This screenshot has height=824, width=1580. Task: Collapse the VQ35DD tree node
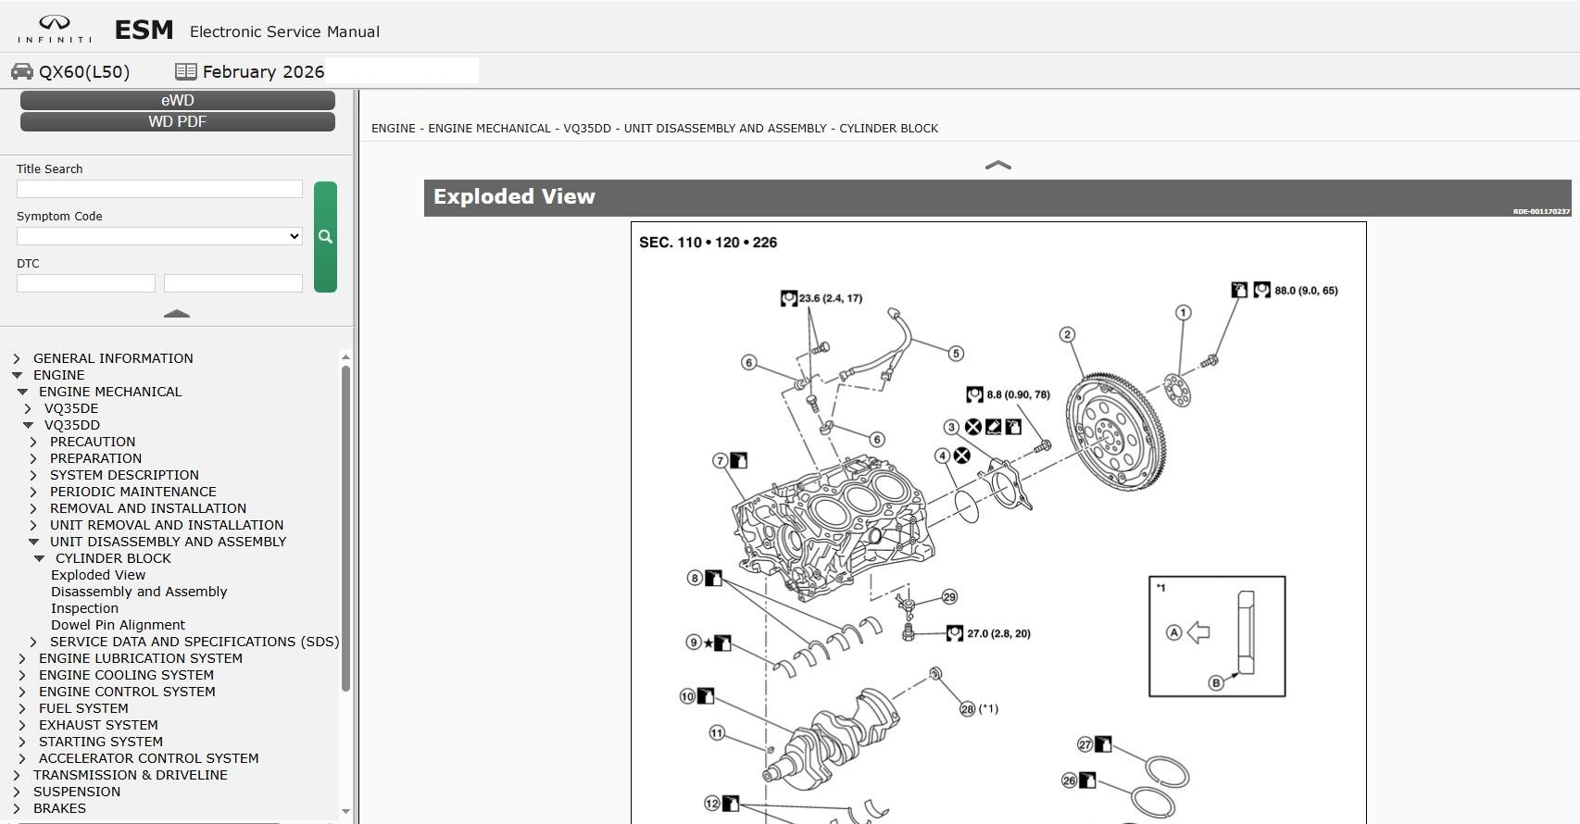click(28, 425)
